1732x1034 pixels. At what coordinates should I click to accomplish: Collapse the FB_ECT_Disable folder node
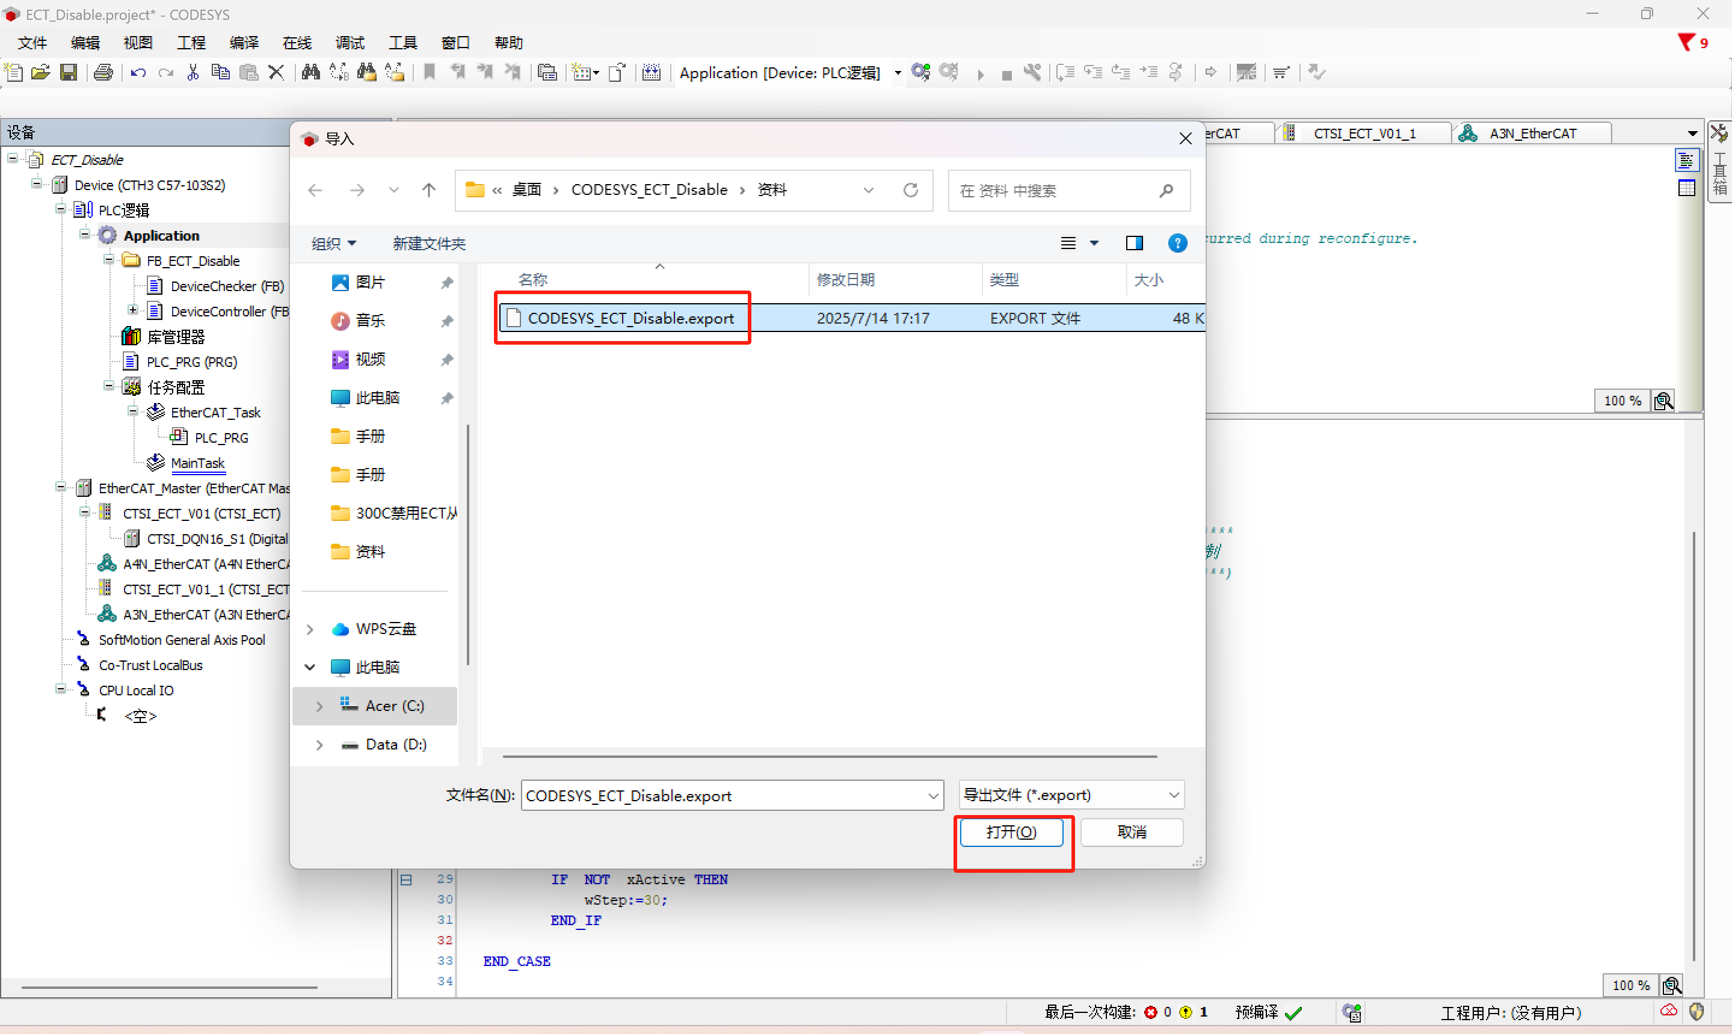pos(109,260)
